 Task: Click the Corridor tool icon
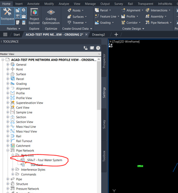click(x=123, y=23)
